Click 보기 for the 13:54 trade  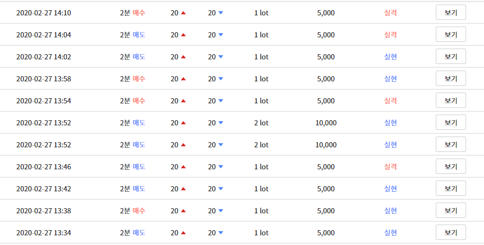[x=451, y=101]
